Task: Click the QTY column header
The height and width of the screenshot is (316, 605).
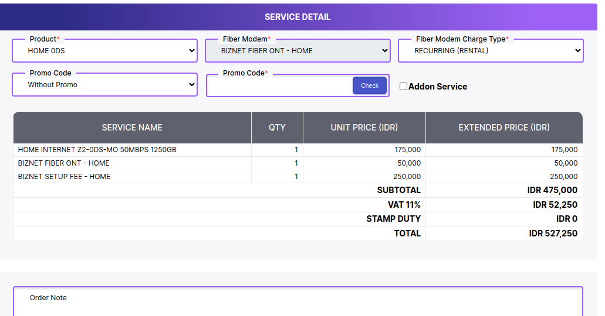Action: pos(277,128)
